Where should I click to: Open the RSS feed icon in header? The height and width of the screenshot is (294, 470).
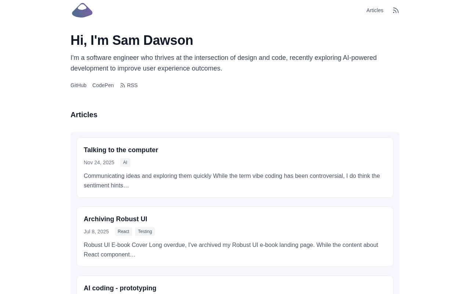395,10
